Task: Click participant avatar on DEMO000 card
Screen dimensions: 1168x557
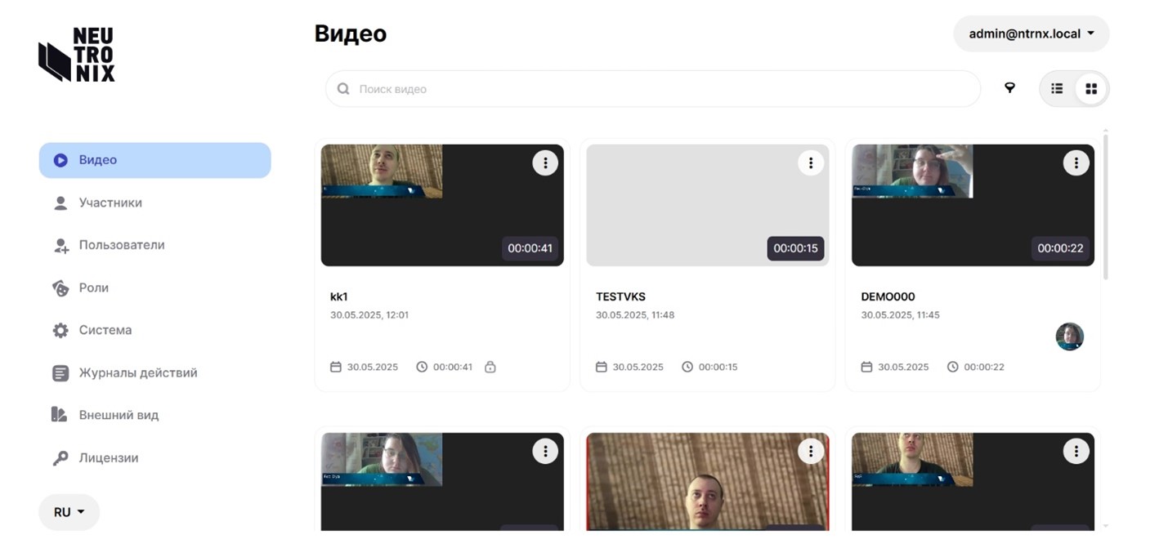Action: (x=1069, y=336)
